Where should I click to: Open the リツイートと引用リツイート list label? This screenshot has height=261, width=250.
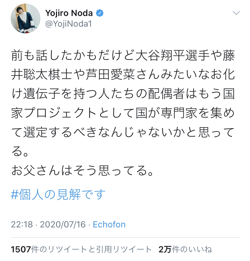click(92, 249)
